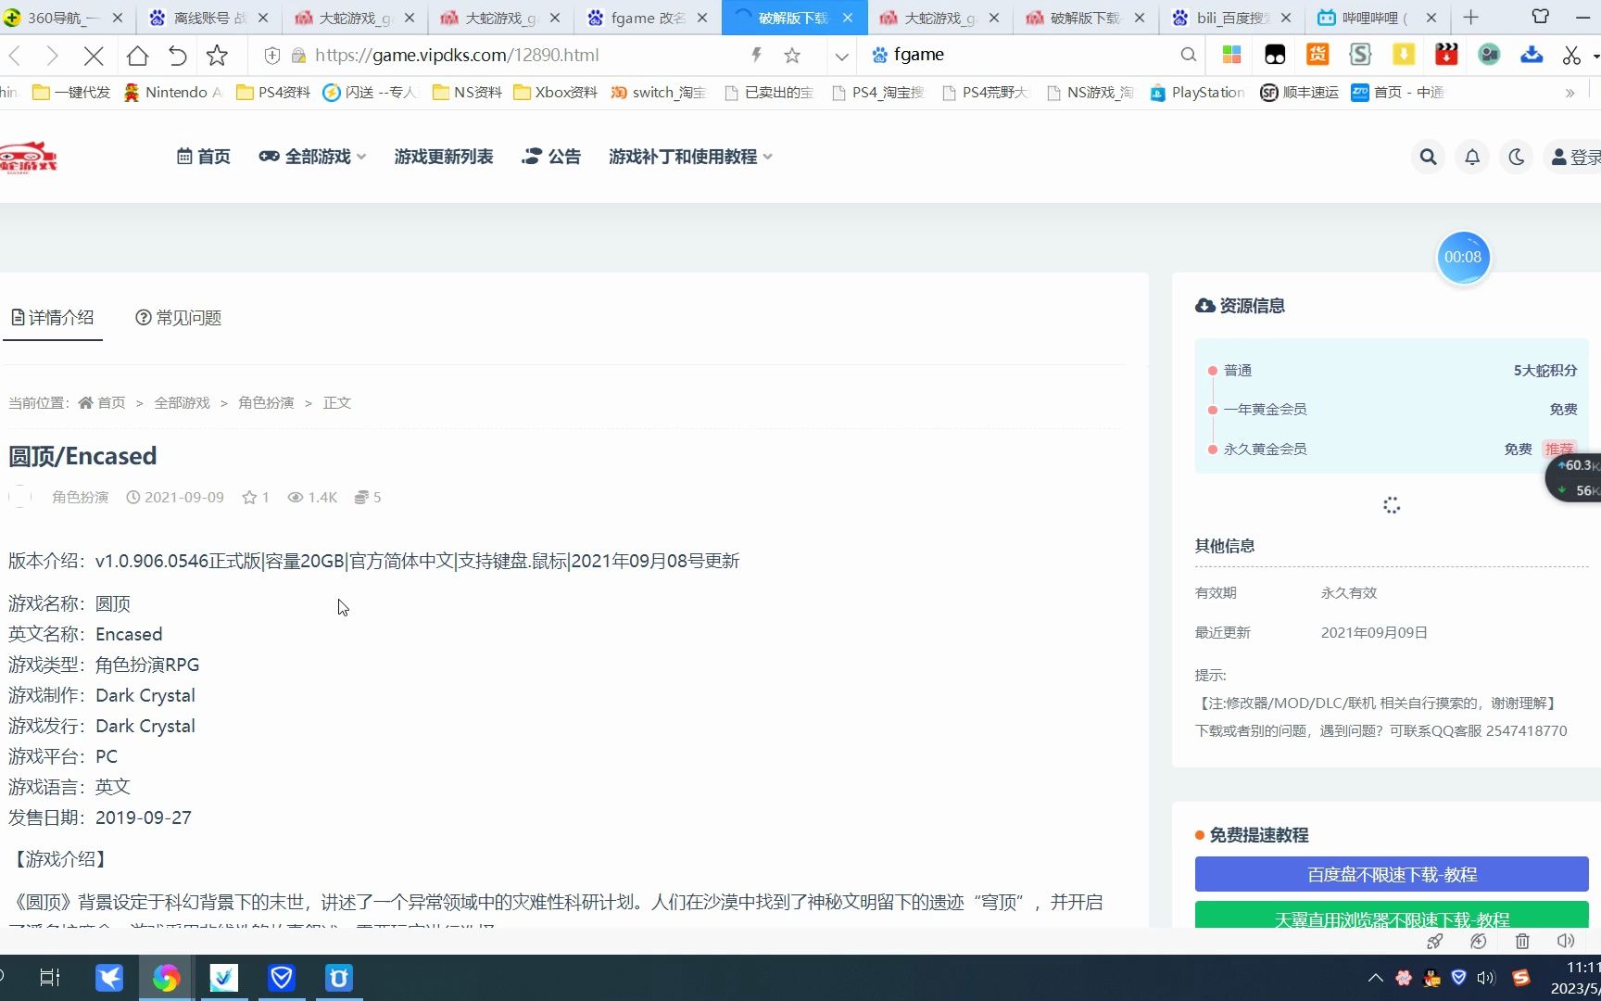
Task: Open Task View on the taskbar
Action: [x=50, y=978]
